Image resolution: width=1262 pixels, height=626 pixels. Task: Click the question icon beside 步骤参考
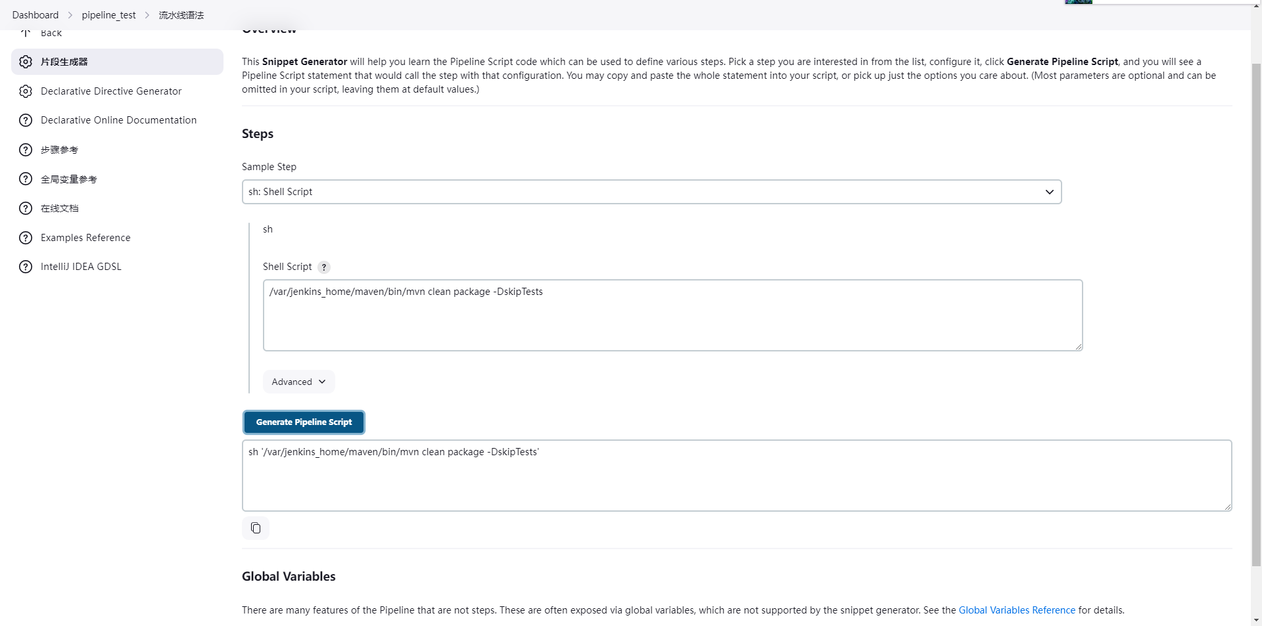[x=26, y=150]
